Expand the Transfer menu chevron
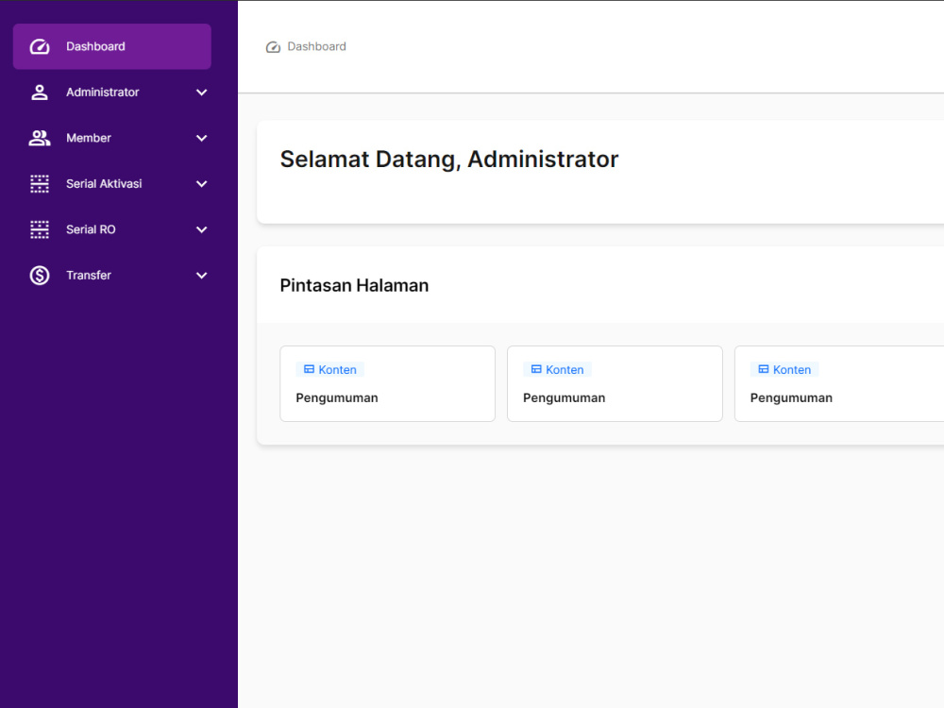Viewport: 944px width, 708px height. click(202, 275)
